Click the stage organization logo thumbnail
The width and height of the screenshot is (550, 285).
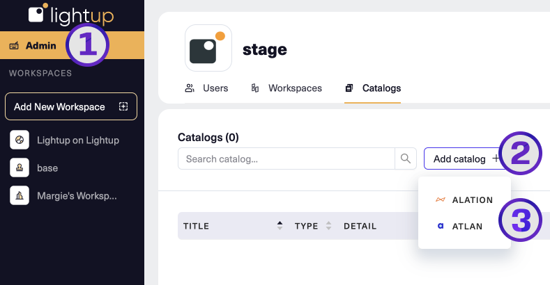coord(208,48)
